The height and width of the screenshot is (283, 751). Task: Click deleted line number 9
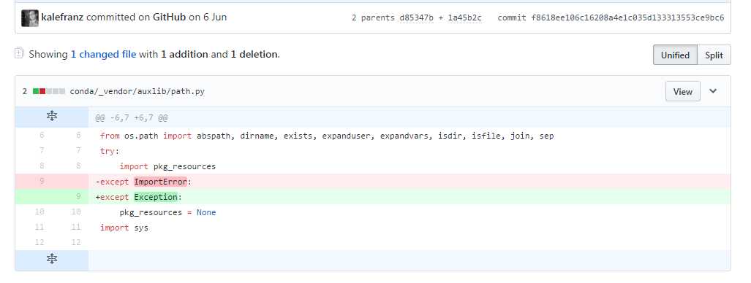tap(42, 181)
